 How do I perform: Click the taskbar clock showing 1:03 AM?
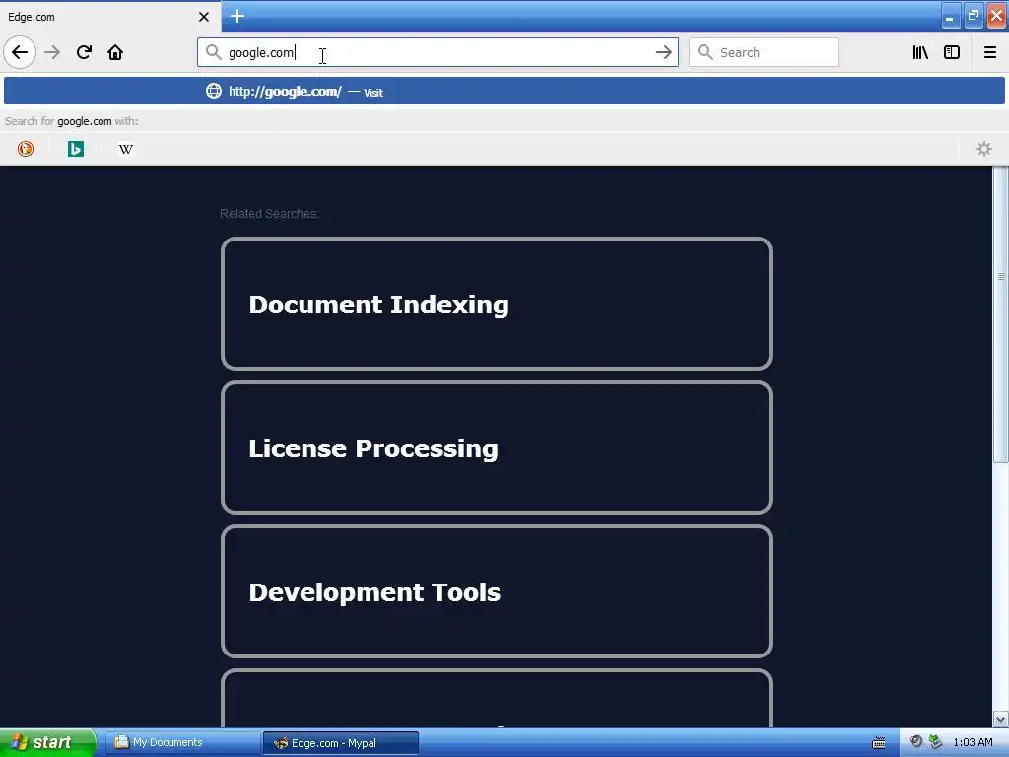(973, 743)
